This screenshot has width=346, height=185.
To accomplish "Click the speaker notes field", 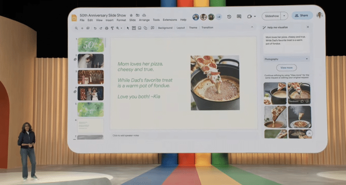I will tap(184, 136).
